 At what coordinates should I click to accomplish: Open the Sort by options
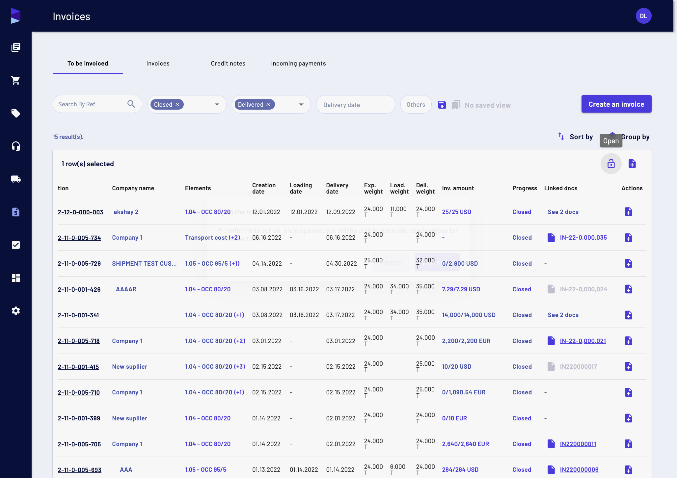pyautogui.click(x=575, y=137)
